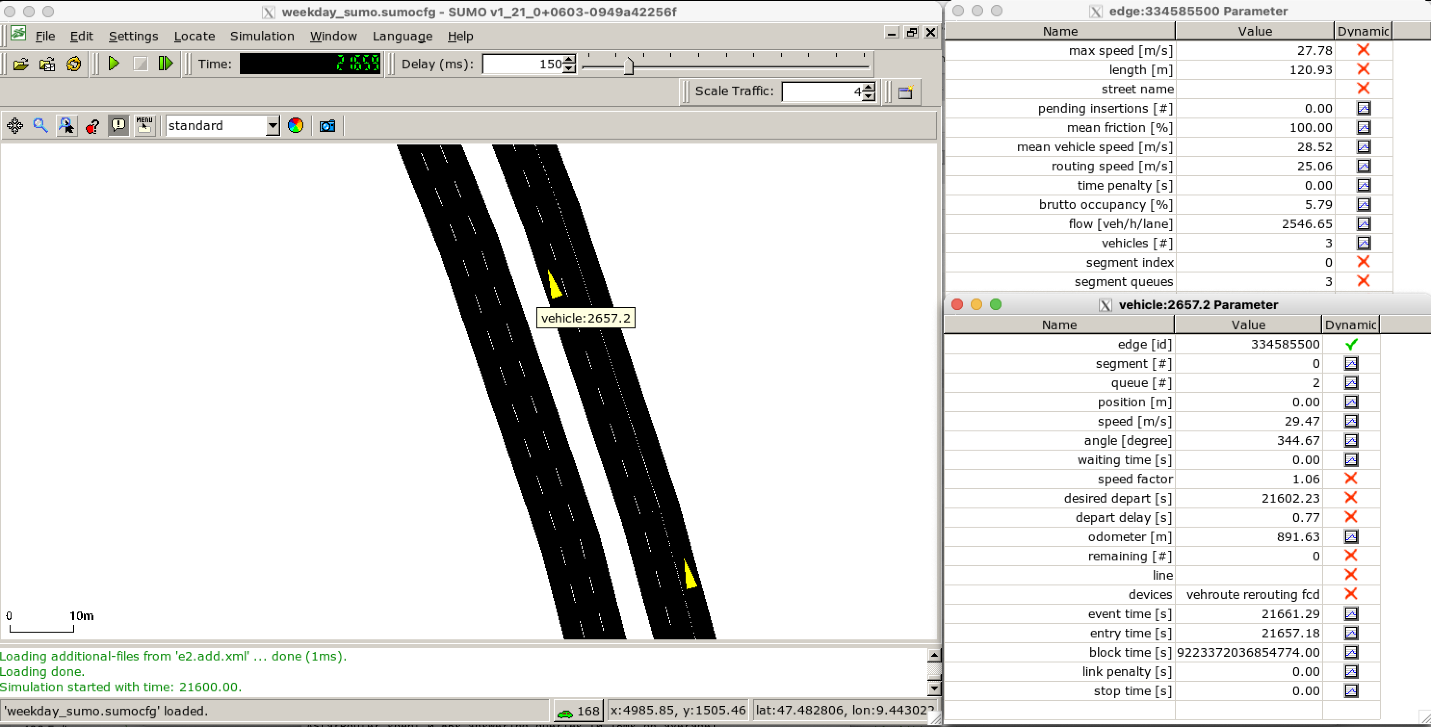Click Value column header in edge window
The width and height of the screenshot is (1431, 727).
[1254, 31]
